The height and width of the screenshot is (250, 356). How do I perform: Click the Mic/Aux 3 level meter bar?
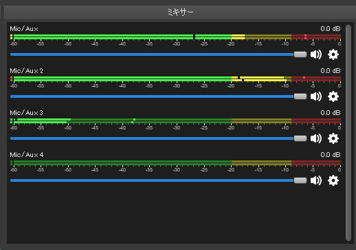point(175,121)
